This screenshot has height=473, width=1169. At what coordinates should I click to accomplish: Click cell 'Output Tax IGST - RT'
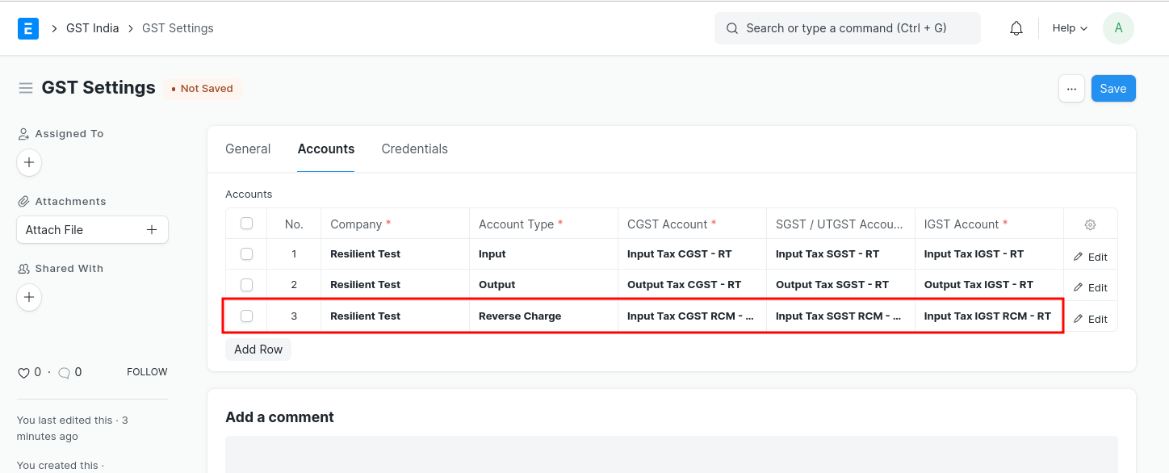[989, 284]
